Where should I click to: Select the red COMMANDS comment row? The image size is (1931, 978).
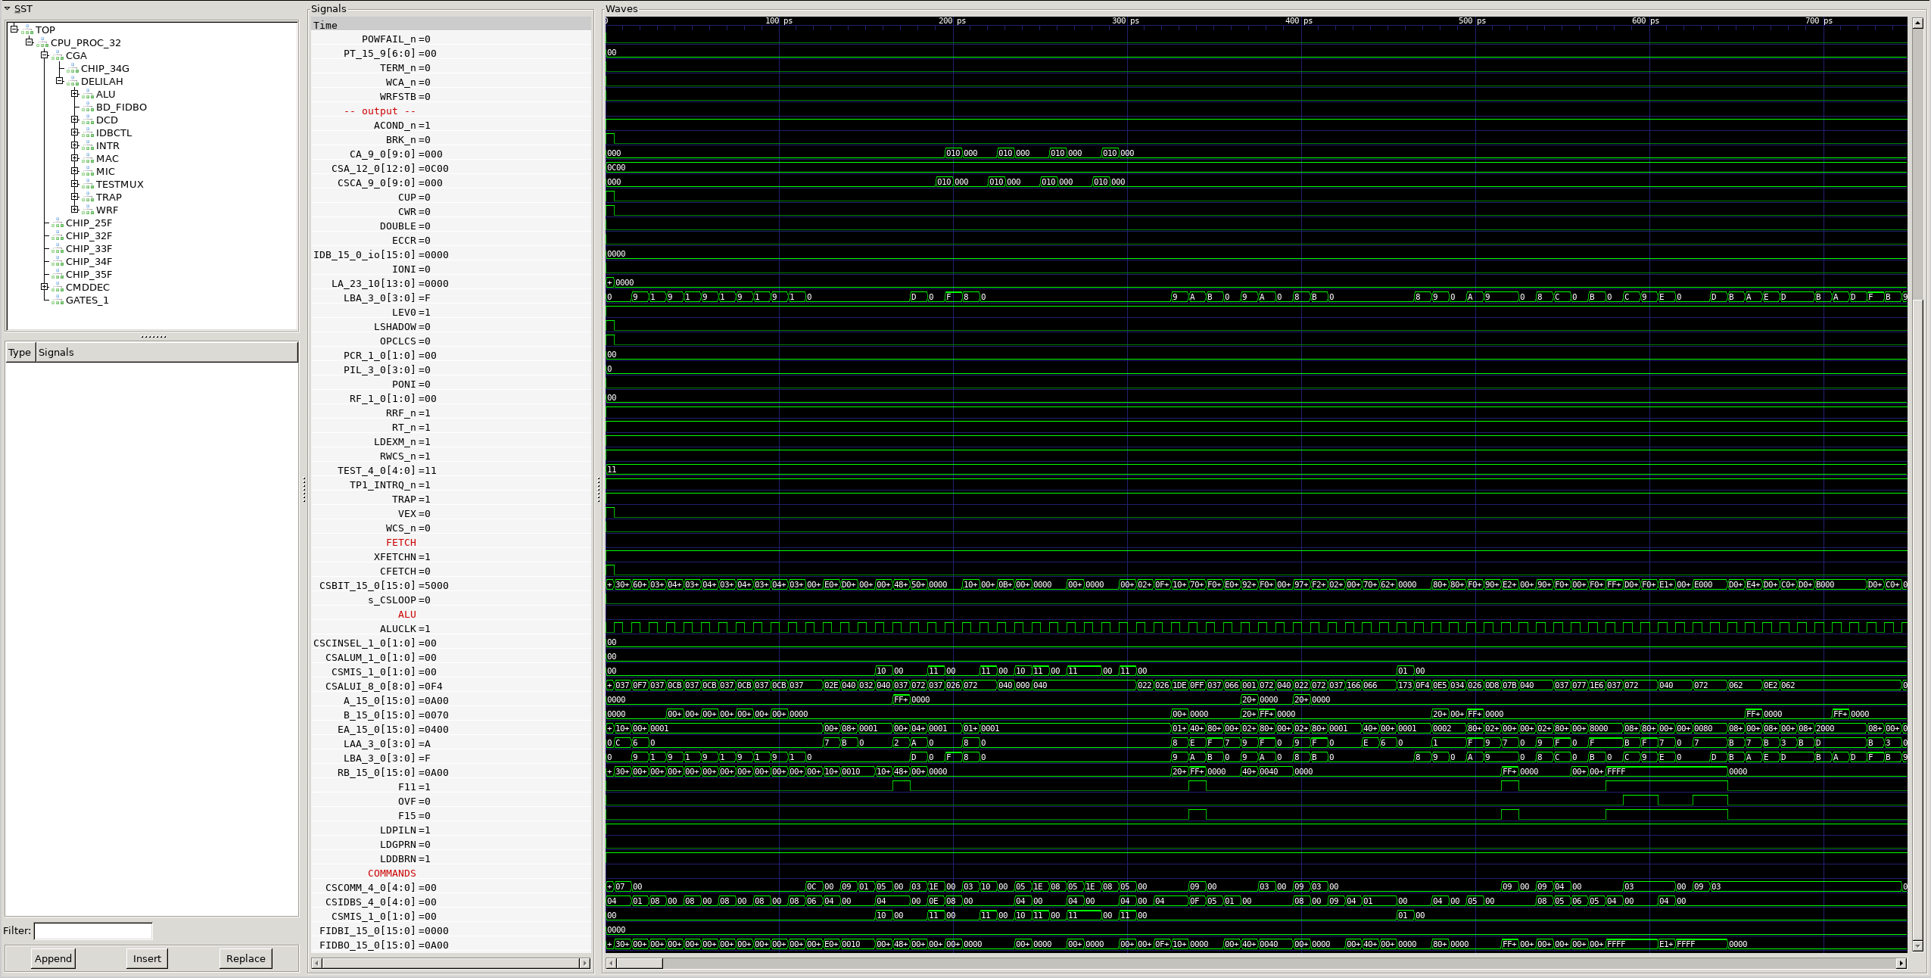point(450,874)
